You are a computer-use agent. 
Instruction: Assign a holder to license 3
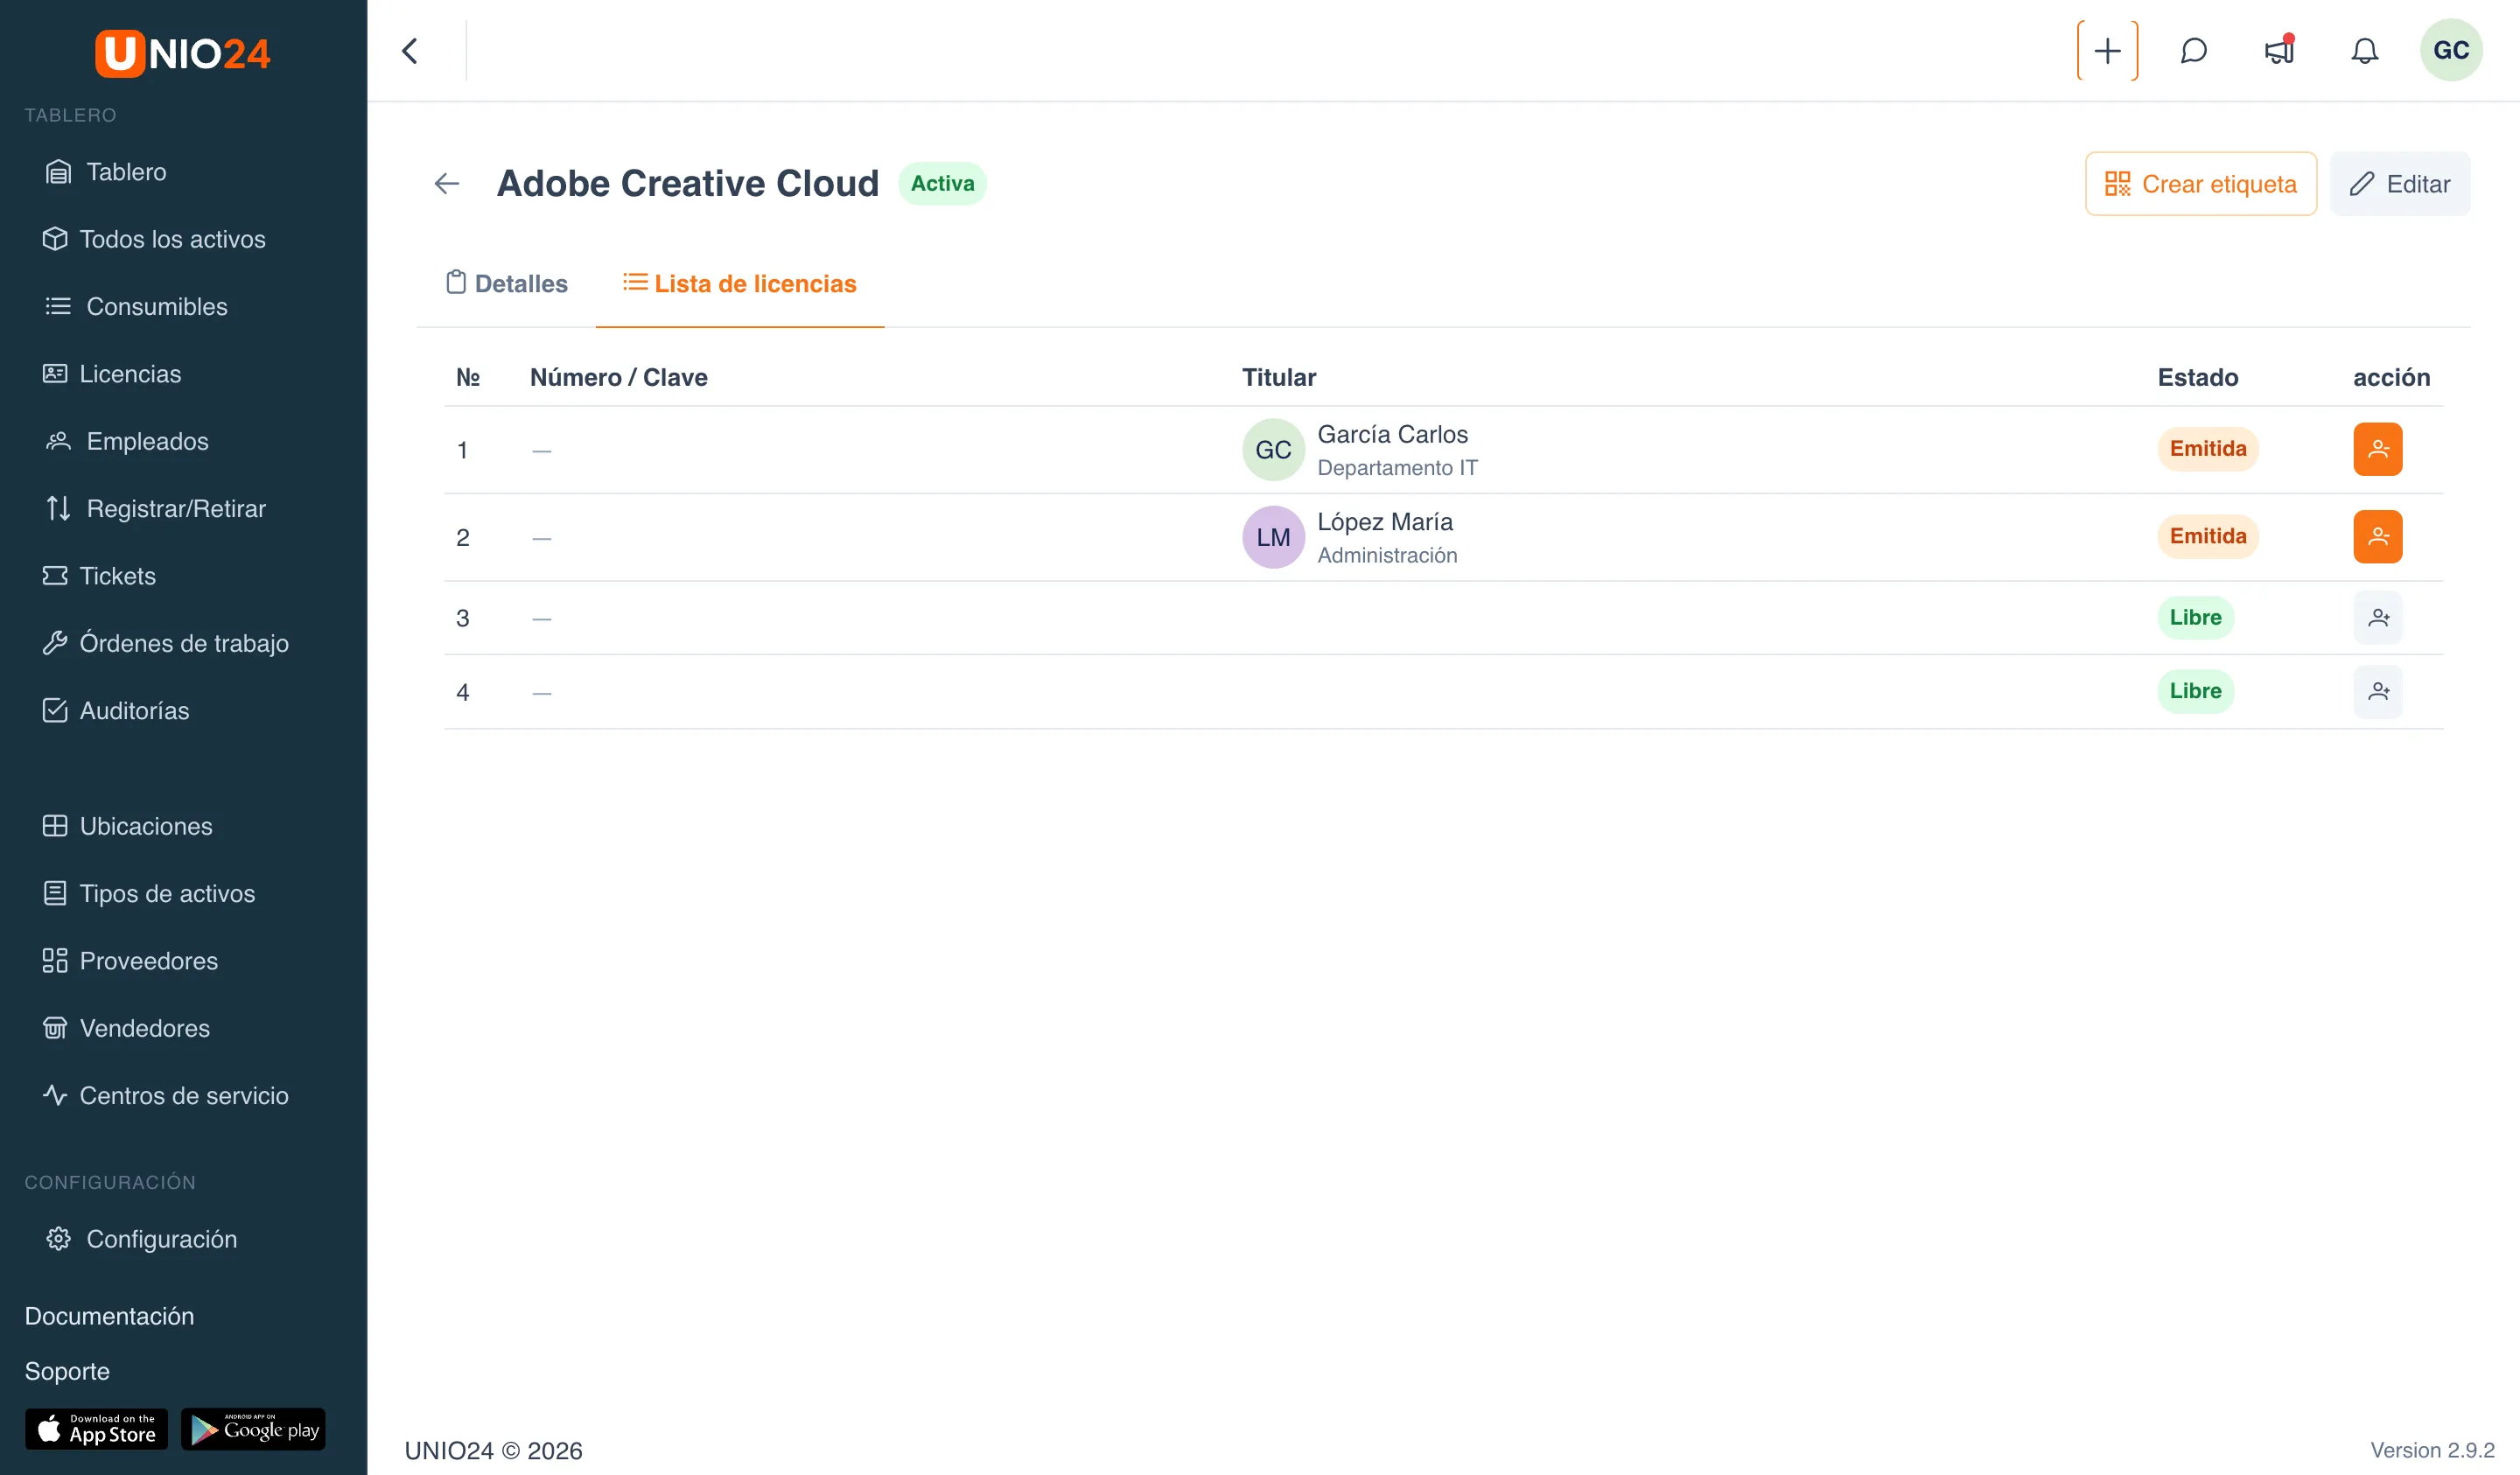[x=2377, y=618]
